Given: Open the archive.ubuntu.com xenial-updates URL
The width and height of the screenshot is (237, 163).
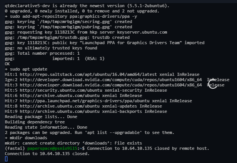Looking at the screenshot, I should pyautogui.click(x=60, y=106).
